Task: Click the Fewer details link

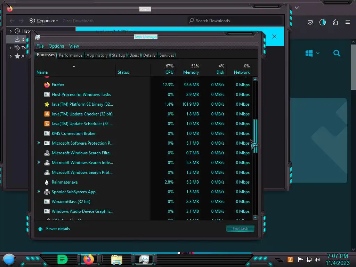Action: coord(58,229)
